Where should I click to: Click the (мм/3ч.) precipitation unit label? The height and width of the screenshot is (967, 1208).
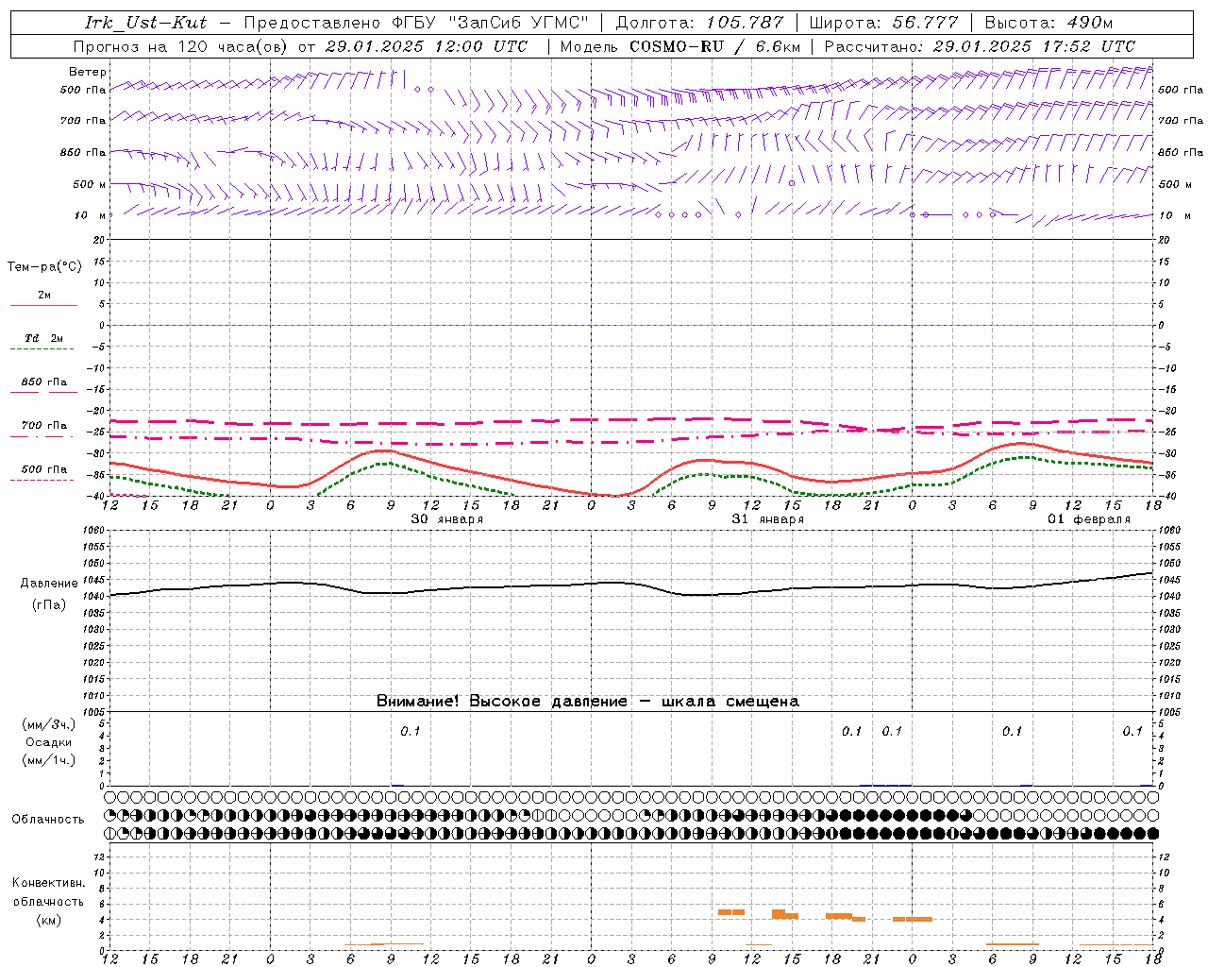(49, 724)
